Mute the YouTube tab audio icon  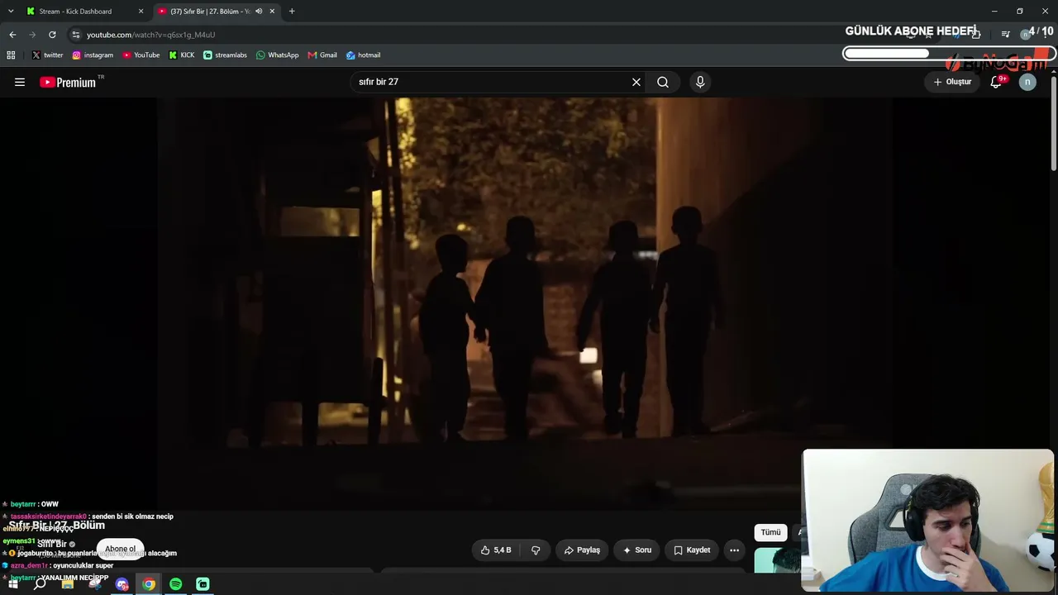coord(259,12)
